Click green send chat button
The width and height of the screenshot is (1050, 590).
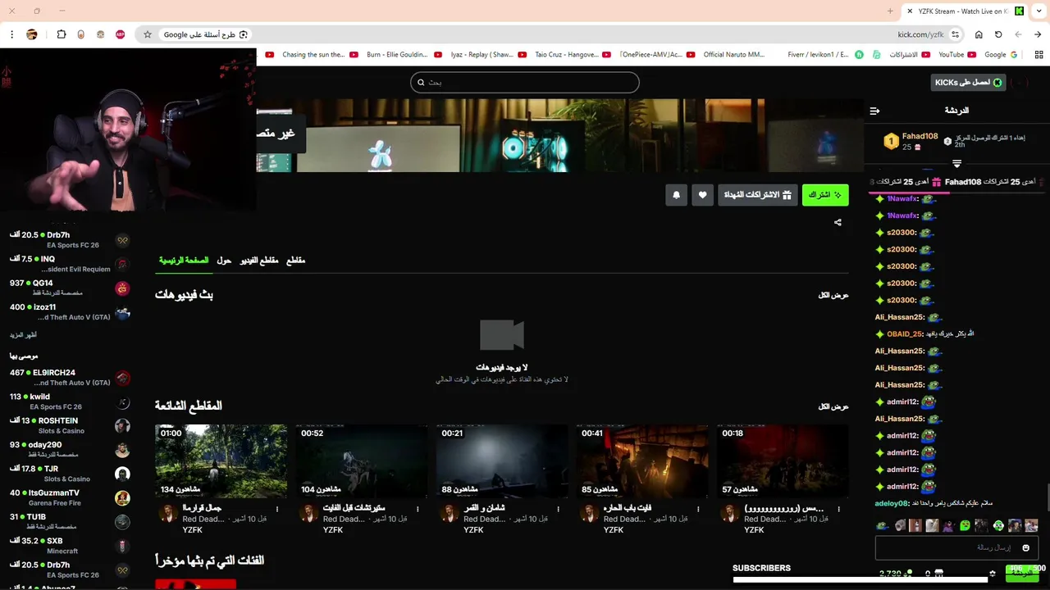(x=1022, y=574)
